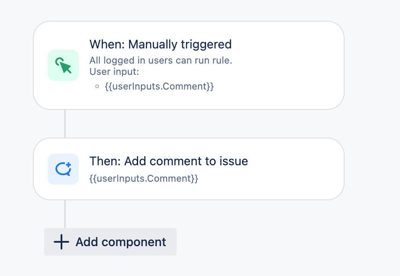This screenshot has width=400, height=276.
Task: Click the words 'Manually triggered' in the trigger heading
Action: pyautogui.click(x=180, y=45)
